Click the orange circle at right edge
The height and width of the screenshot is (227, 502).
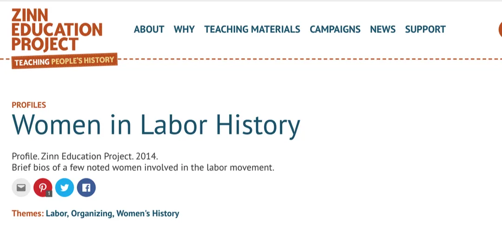pyautogui.click(x=500, y=29)
